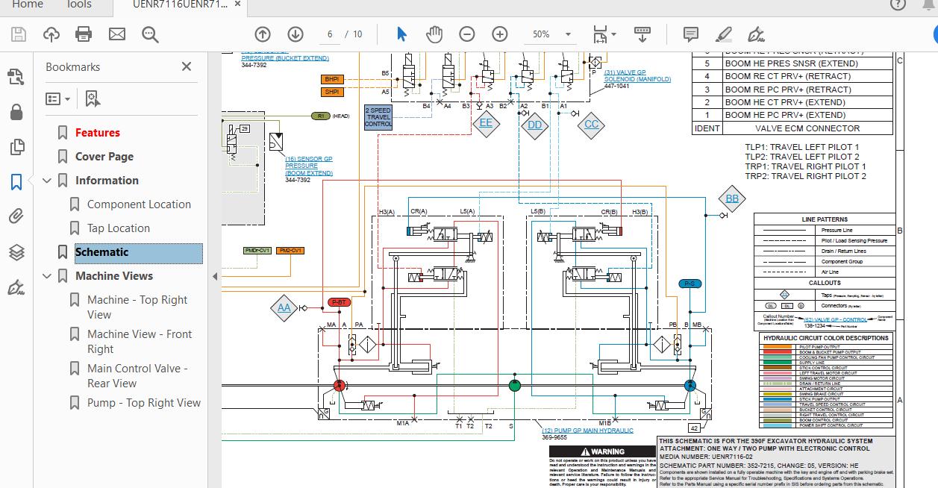Screen dimensions: 938x488
Task: Open the Fill and Sign pen tool
Action: pos(756,34)
